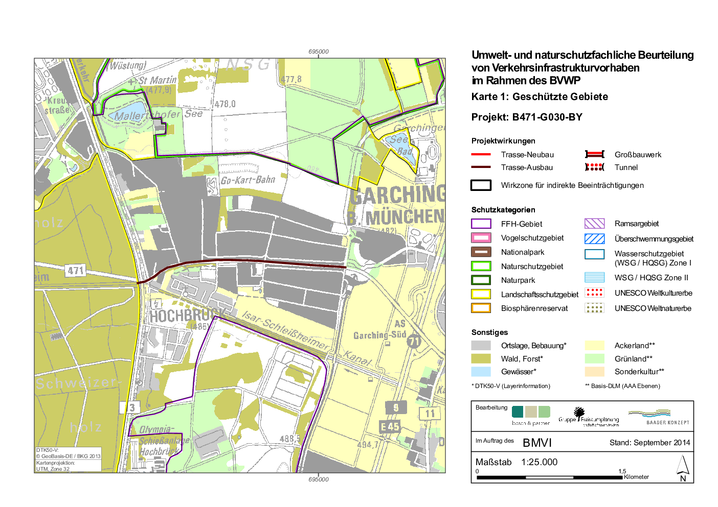Click the 471 road shield on map
The height and width of the screenshot is (507, 718).
coord(75,271)
